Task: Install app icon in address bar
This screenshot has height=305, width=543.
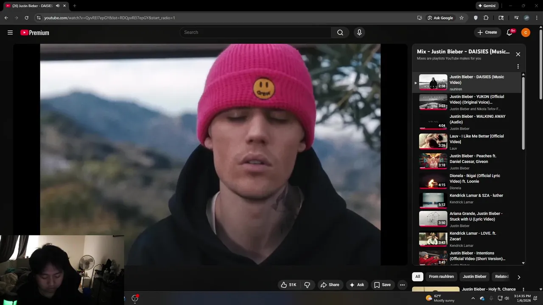Action: (x=420, y=18)
